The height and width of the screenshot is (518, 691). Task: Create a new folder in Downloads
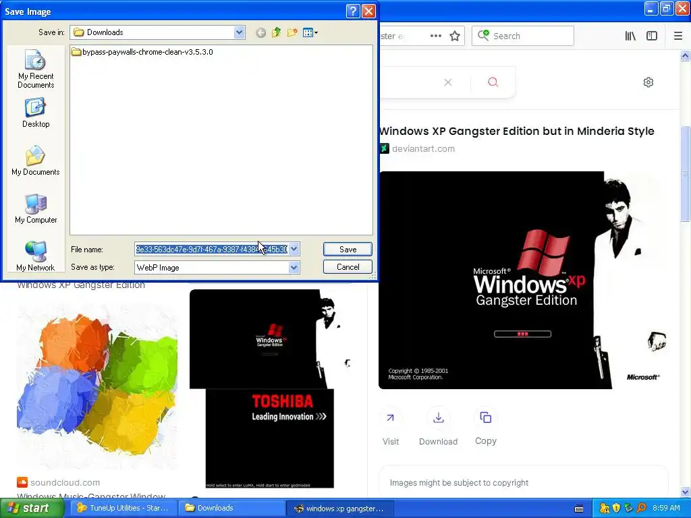[292, 32]
